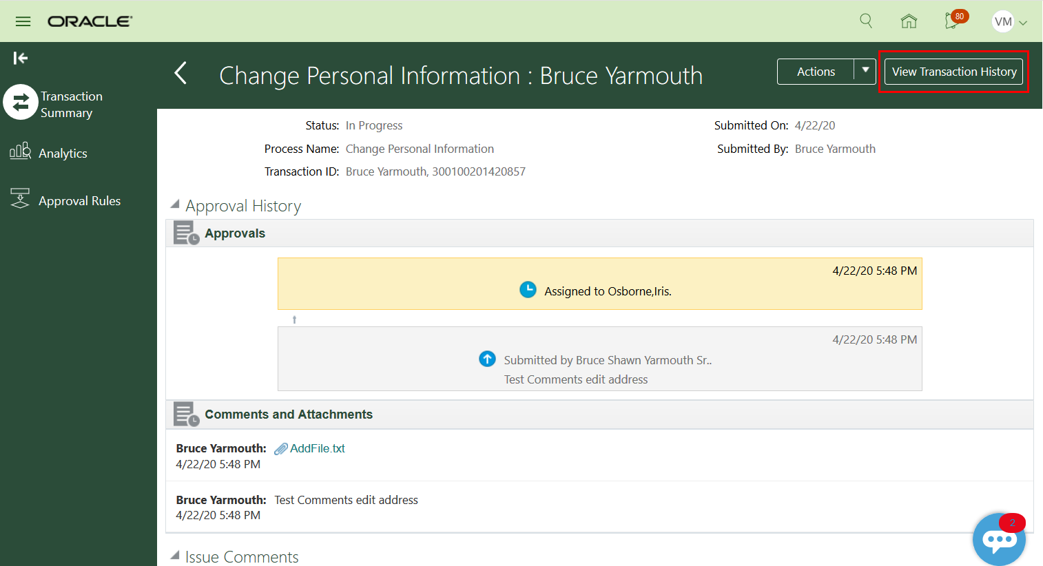Open the chat assistant bubble

coord(998,540)
